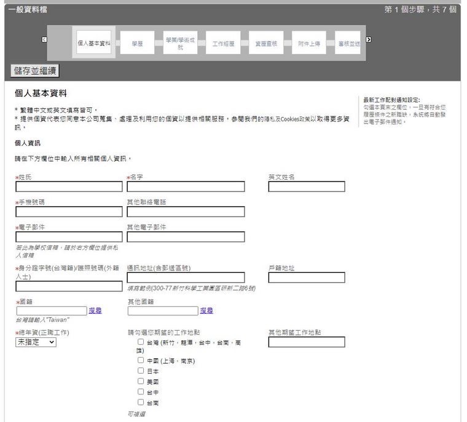467x422 pixels.
Task: Select the 電子郵件 text box
Action: pyautogui.click(x=69, y=237)
